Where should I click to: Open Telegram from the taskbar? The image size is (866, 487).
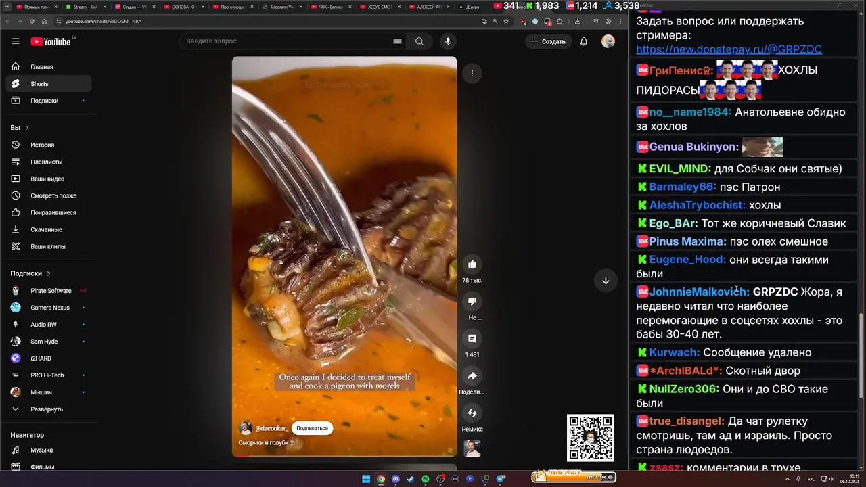coord(501,479)
